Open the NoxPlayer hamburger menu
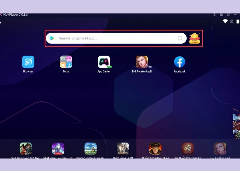Image resolution: width=240 pixels, height=171 pixels. [x=221, y=15]
